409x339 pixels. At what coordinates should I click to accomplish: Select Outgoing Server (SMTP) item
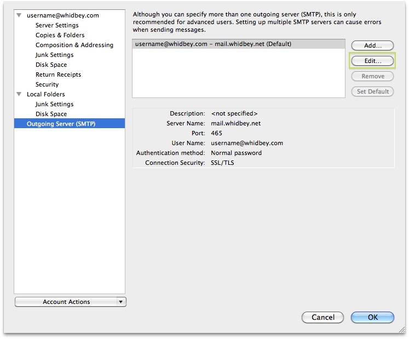click(x=70, y=123)
